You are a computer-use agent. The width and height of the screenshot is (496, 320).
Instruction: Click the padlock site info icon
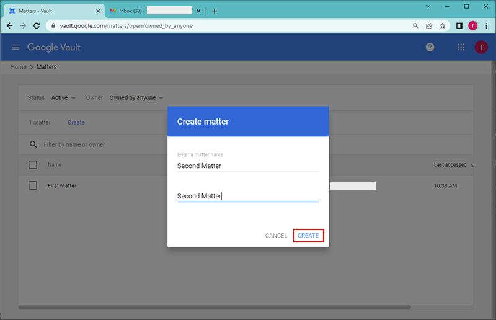tap(53, 25)
